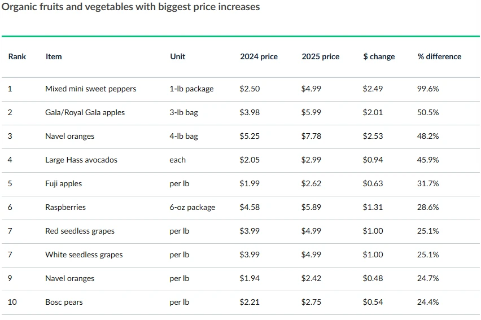The height and width of the screenshot is (320, 481).
Task: Select the Fuji apples row name
Action: [x=64, y=183]
